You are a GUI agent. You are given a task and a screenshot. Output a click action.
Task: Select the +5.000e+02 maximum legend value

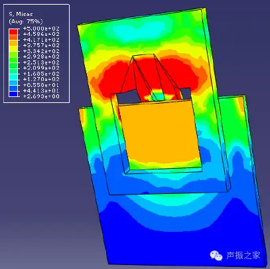click(41, 29)
